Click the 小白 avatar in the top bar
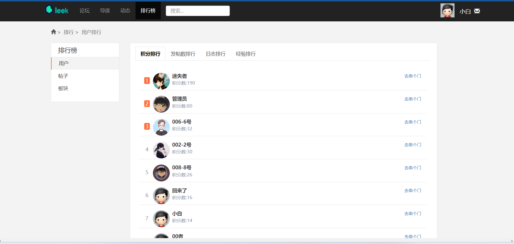This screenshot has width=514, height=244. (x=447, y=10)
